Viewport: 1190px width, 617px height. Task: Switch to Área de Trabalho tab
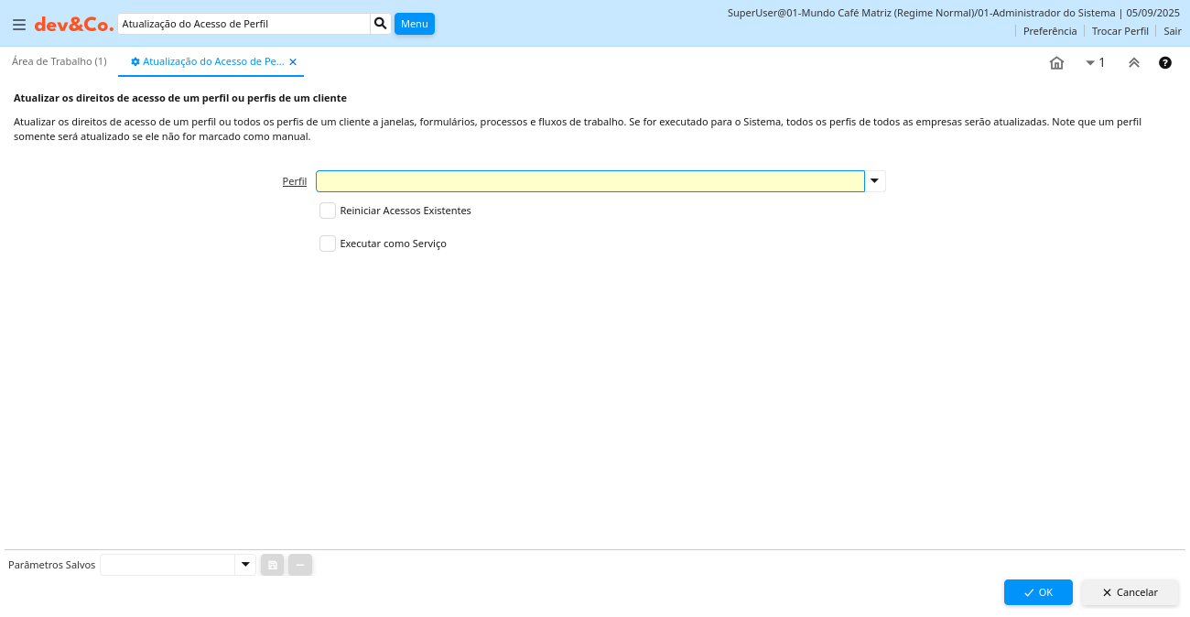59,61
